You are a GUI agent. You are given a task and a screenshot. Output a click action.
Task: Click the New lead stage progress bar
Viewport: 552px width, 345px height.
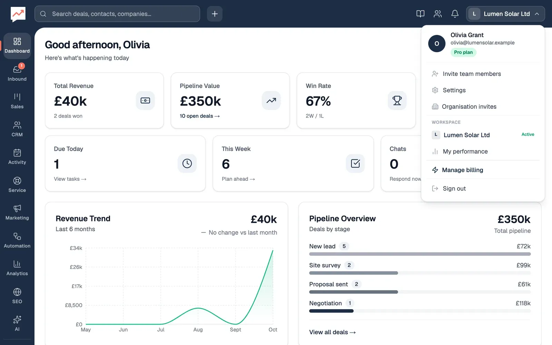(420, 254)
